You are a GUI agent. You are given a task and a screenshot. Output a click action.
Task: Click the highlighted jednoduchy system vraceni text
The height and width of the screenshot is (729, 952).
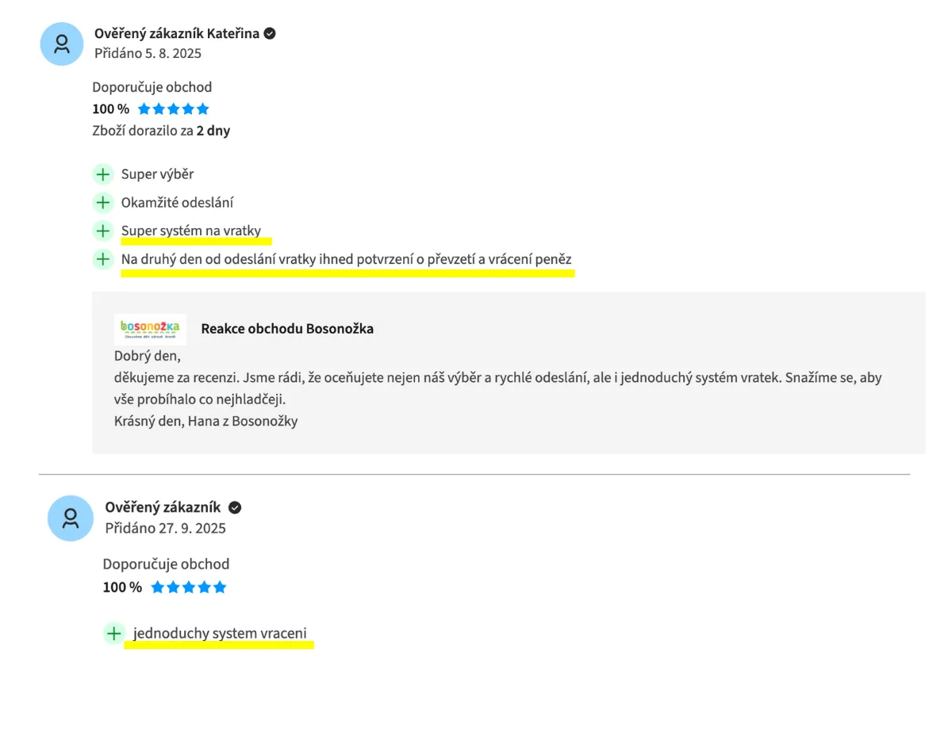220,633
